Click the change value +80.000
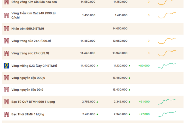The width and height of the screenshot is (184, 123). pyautogui.click(x=144, y=66)
